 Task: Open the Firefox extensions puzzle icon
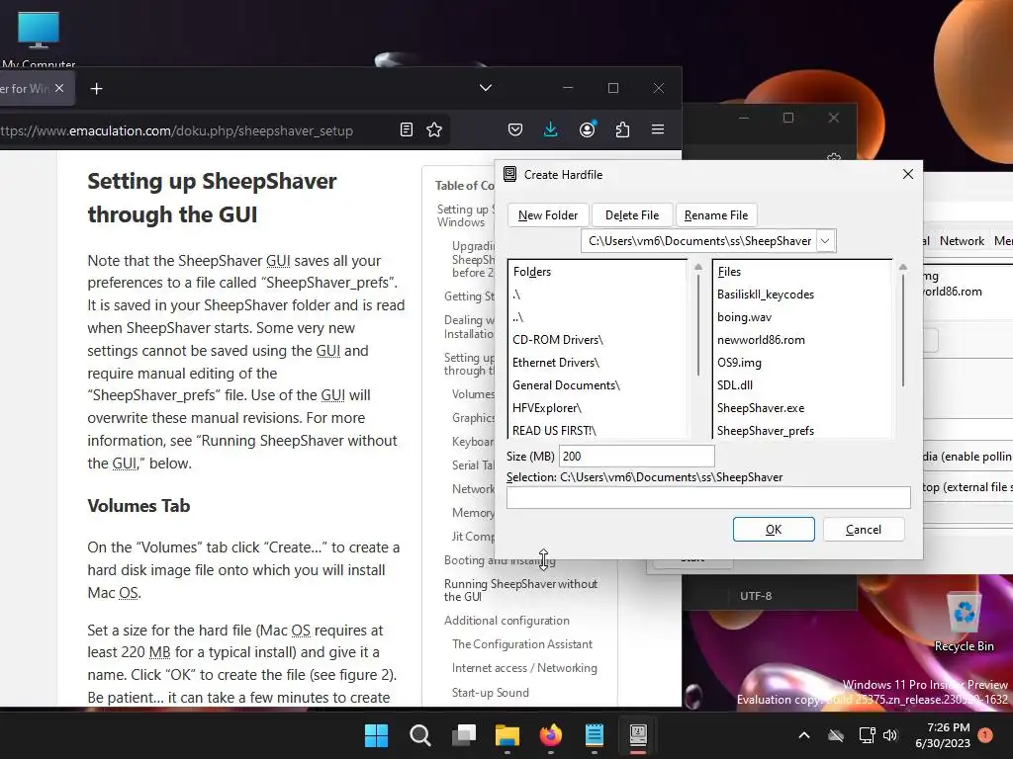[x=622, y=129]
